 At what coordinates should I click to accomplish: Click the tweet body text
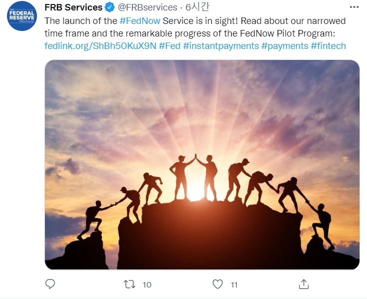(195, 33)
